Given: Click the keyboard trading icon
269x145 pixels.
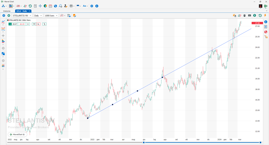Looking at the screenshot, I should click(250, 16).
